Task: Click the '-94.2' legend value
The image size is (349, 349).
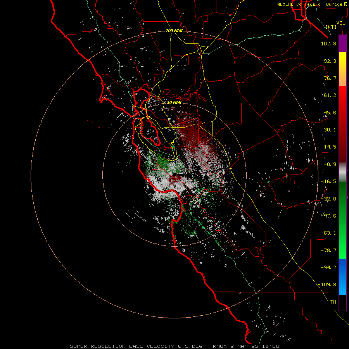Action: pyautogui.click(x=328, y=267)
